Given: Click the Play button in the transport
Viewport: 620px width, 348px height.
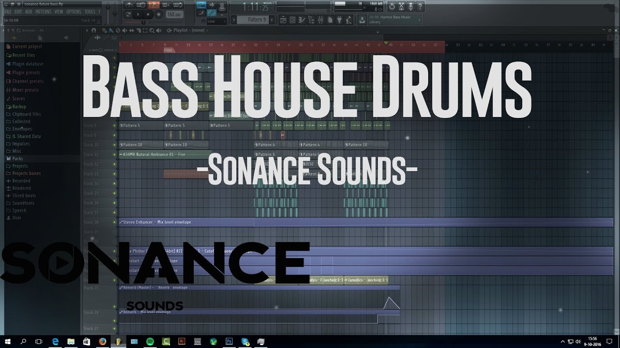Looking at the screenshot, I should (138, 14).
